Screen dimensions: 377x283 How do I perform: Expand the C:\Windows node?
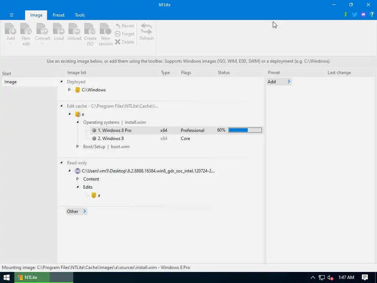[69, 90]
